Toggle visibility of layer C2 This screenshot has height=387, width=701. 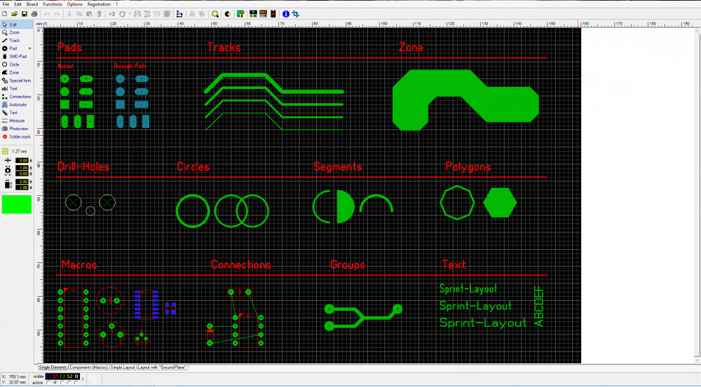point(62,377)
